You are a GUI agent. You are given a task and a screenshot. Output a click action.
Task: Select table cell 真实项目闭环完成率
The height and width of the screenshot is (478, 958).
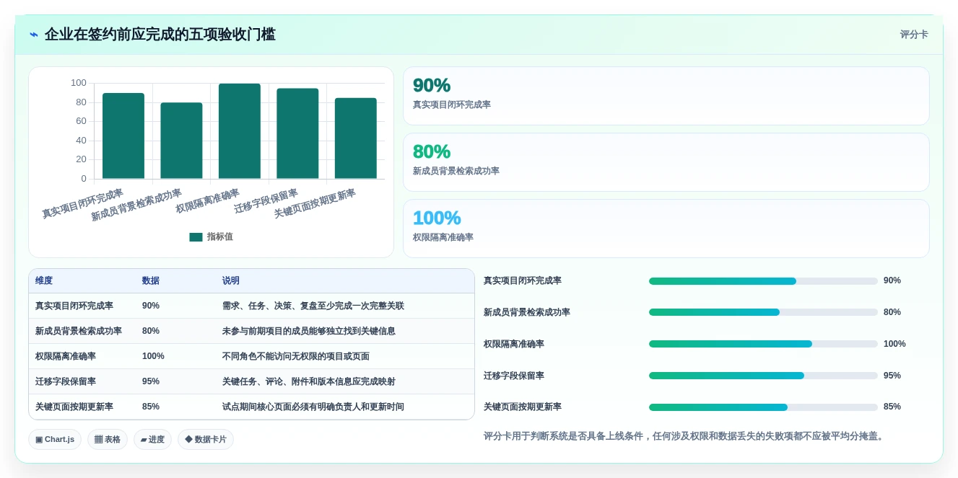(x=74, y=306)
